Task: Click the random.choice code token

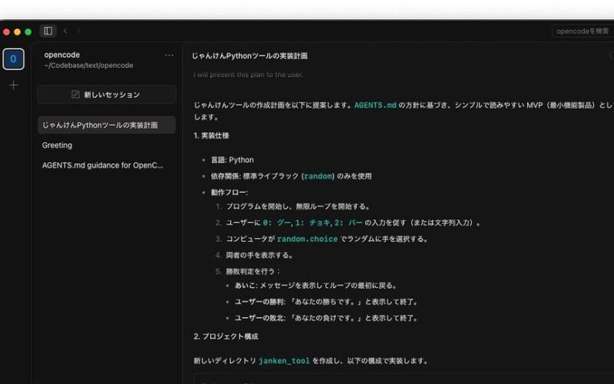Action: 308,239
